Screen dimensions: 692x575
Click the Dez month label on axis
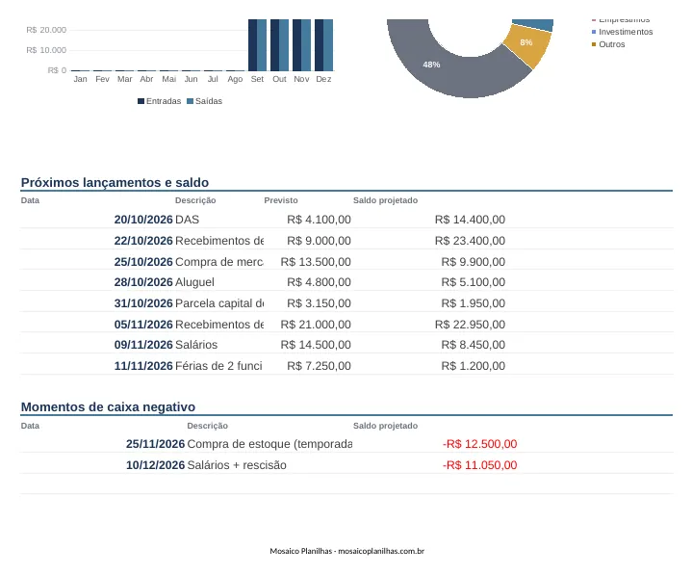click(323, 79)
